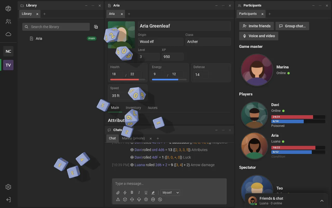Click Davi's player avatar
This screenshot has height=208, width=332.
click(254, 115)
